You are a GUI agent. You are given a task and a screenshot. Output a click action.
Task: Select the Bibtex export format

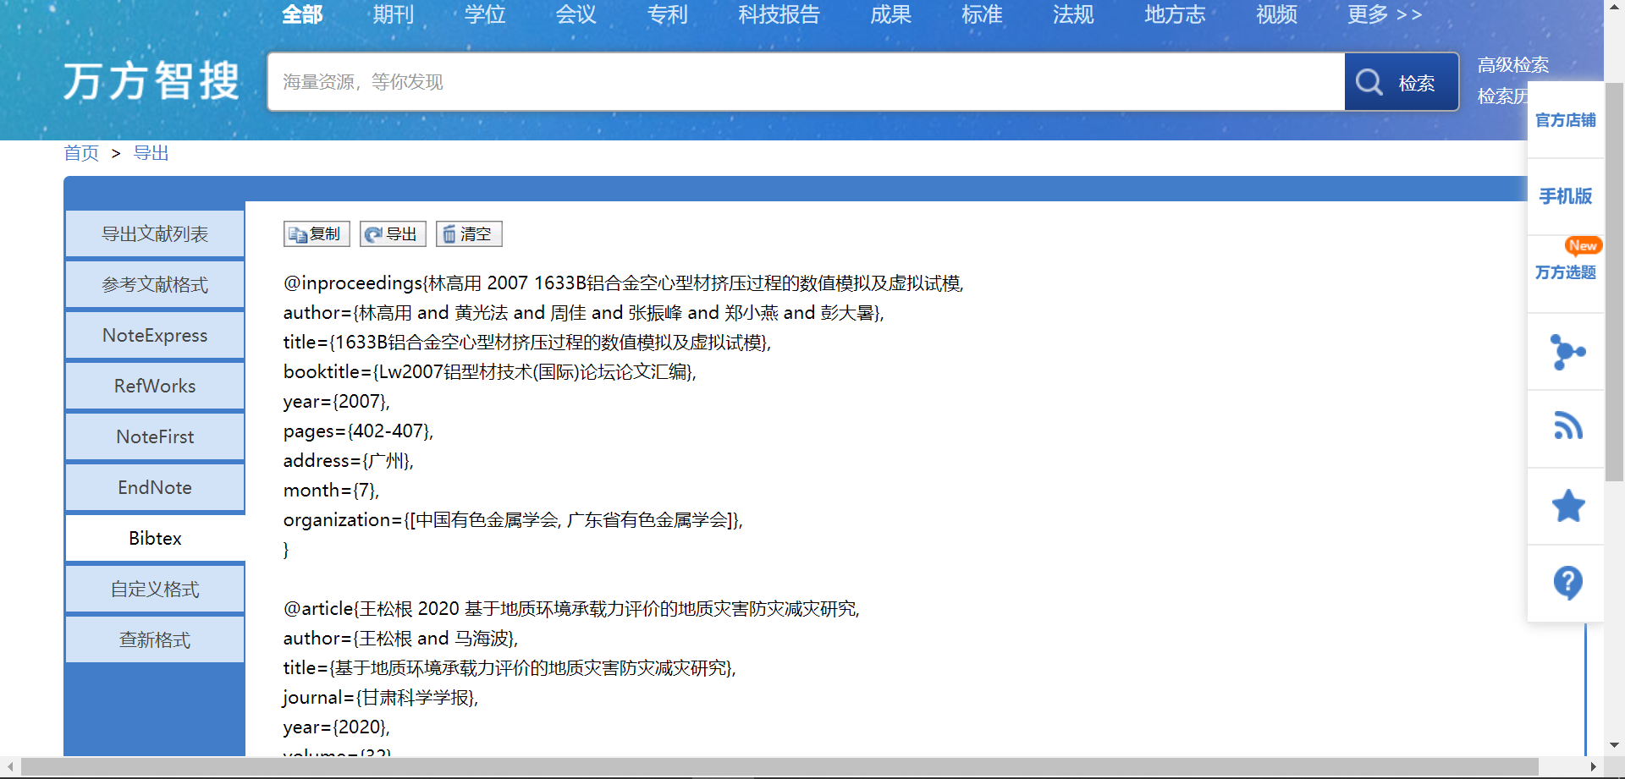[155, 538]
